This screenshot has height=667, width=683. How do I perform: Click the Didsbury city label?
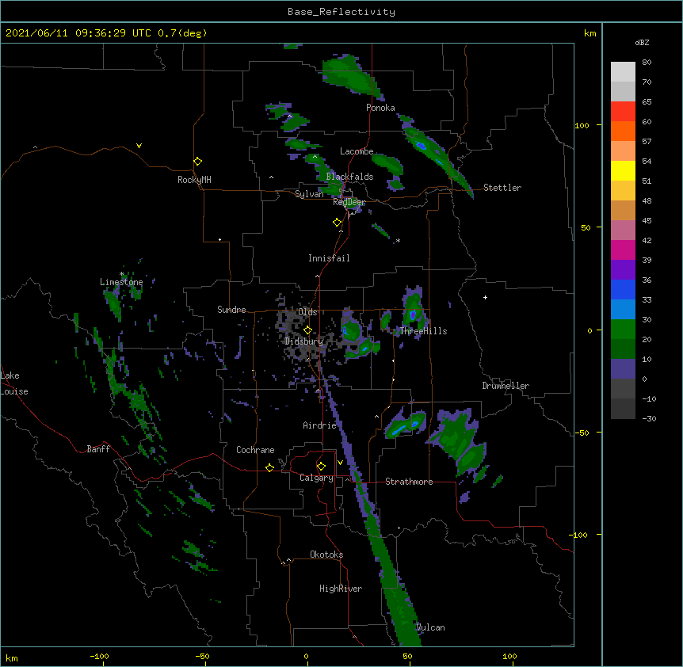[x=303, y=341]
